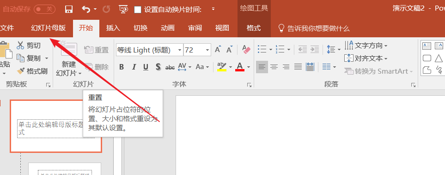Open the 对齐文本 menu

[366, 58]
